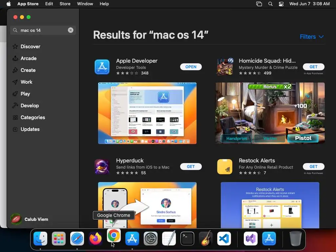Image resolution: width=336 pixels, height=252 pixels.
Task: Click 'Mystery Murder & Crime Puzzle' subtitle
Action: tap(268, 68)
